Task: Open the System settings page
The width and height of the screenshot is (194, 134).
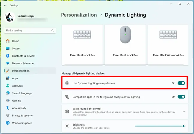Action: point(16,48)
